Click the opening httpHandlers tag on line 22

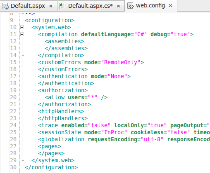(x=61, y=111)
